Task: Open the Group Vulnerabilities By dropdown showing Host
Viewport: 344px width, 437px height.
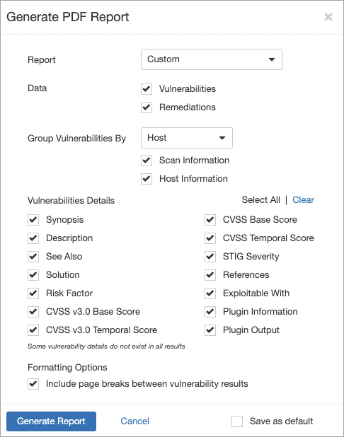Action: click(x=187, y=138)
